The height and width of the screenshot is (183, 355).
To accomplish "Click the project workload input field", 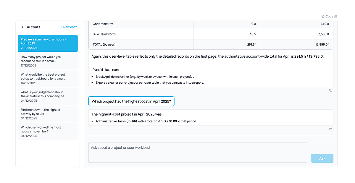I will (x=198, y=152).
